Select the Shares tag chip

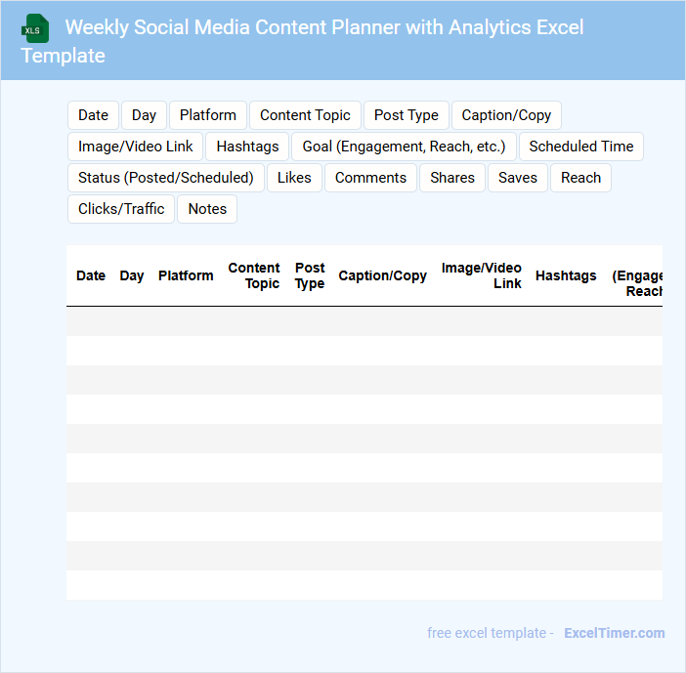click(452, 178)
